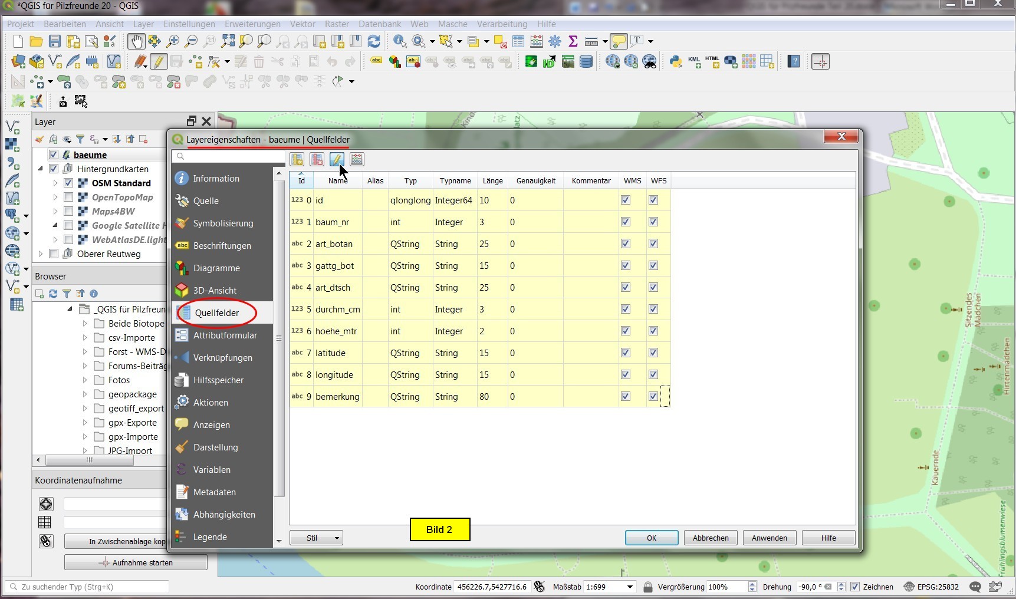Click the layer properties search field

click(228, 156)
